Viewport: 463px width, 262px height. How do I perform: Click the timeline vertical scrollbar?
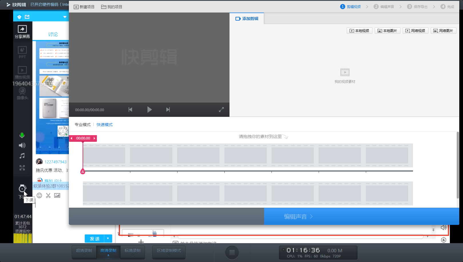458,165
